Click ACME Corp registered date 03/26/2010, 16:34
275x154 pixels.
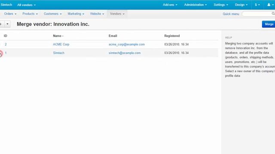tap(176, 44)
